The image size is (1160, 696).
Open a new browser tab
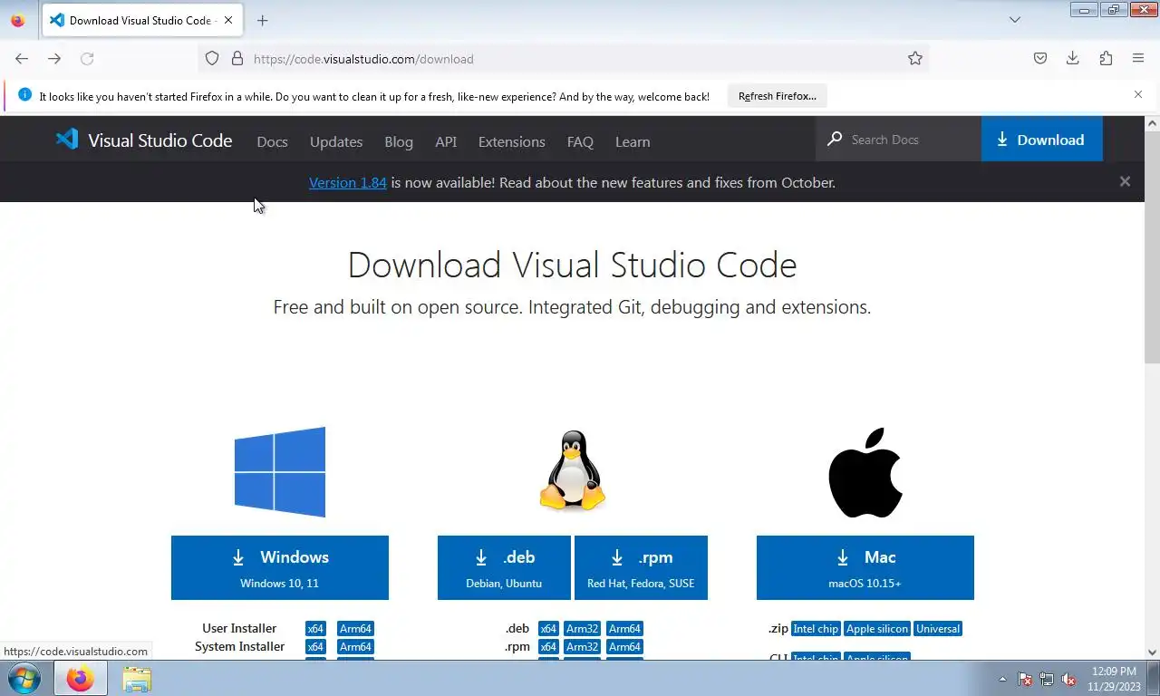pyautogui.click(x=263, y=20)
